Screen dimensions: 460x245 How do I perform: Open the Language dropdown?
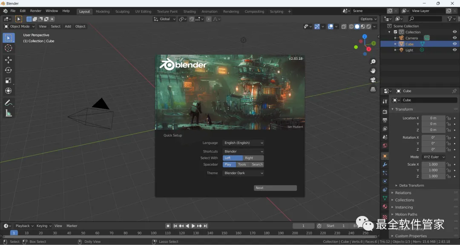pyautogui.click(x=244, y=143)
